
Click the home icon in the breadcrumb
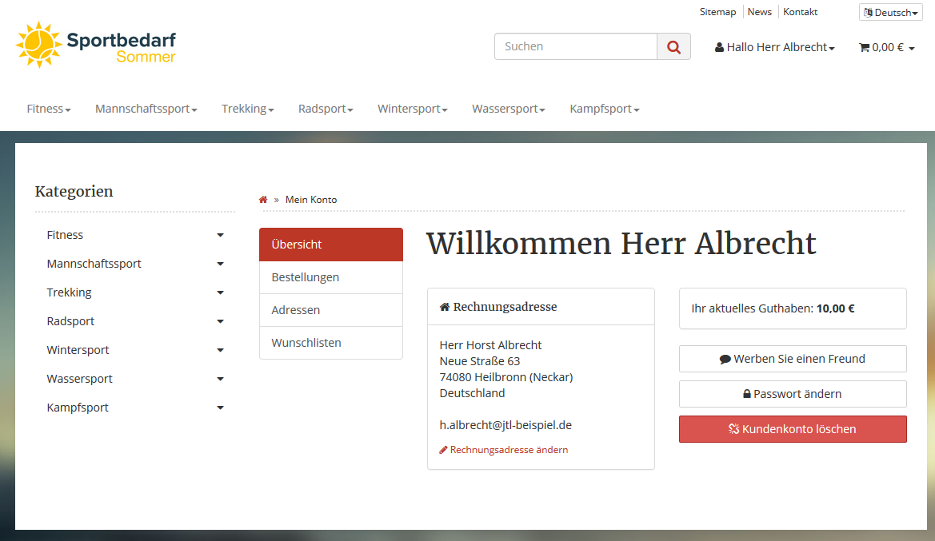(262, 199)
